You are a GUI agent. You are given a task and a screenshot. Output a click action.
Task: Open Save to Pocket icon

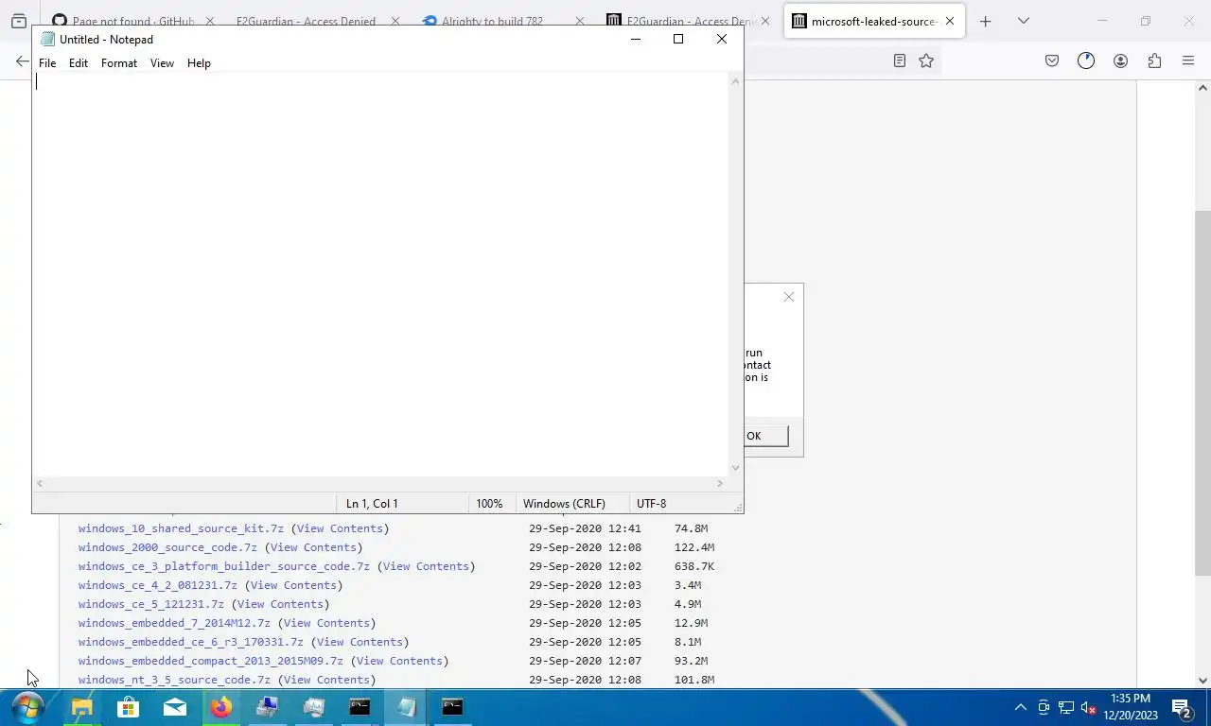pyautogui.click(x=1051, y=60)
